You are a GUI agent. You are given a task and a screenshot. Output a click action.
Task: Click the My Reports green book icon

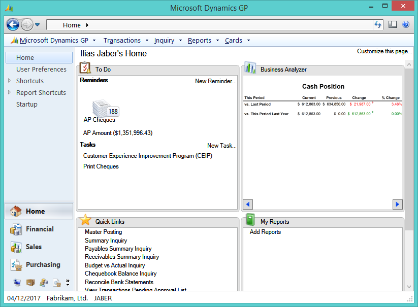click(250, 220)
